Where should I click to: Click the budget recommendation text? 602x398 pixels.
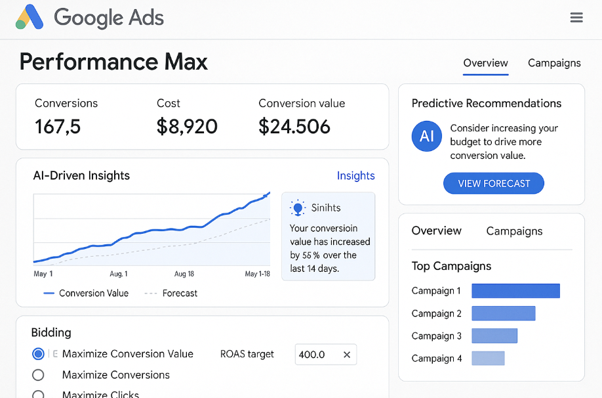[x=504, y=142]
